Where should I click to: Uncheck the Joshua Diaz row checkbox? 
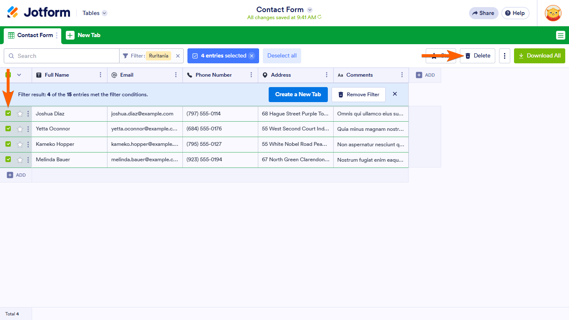pyautogui.click(x=8, y=113)
